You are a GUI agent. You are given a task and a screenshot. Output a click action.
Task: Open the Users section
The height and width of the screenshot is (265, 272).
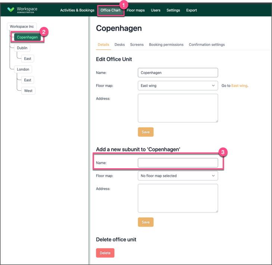coord(156,10)
